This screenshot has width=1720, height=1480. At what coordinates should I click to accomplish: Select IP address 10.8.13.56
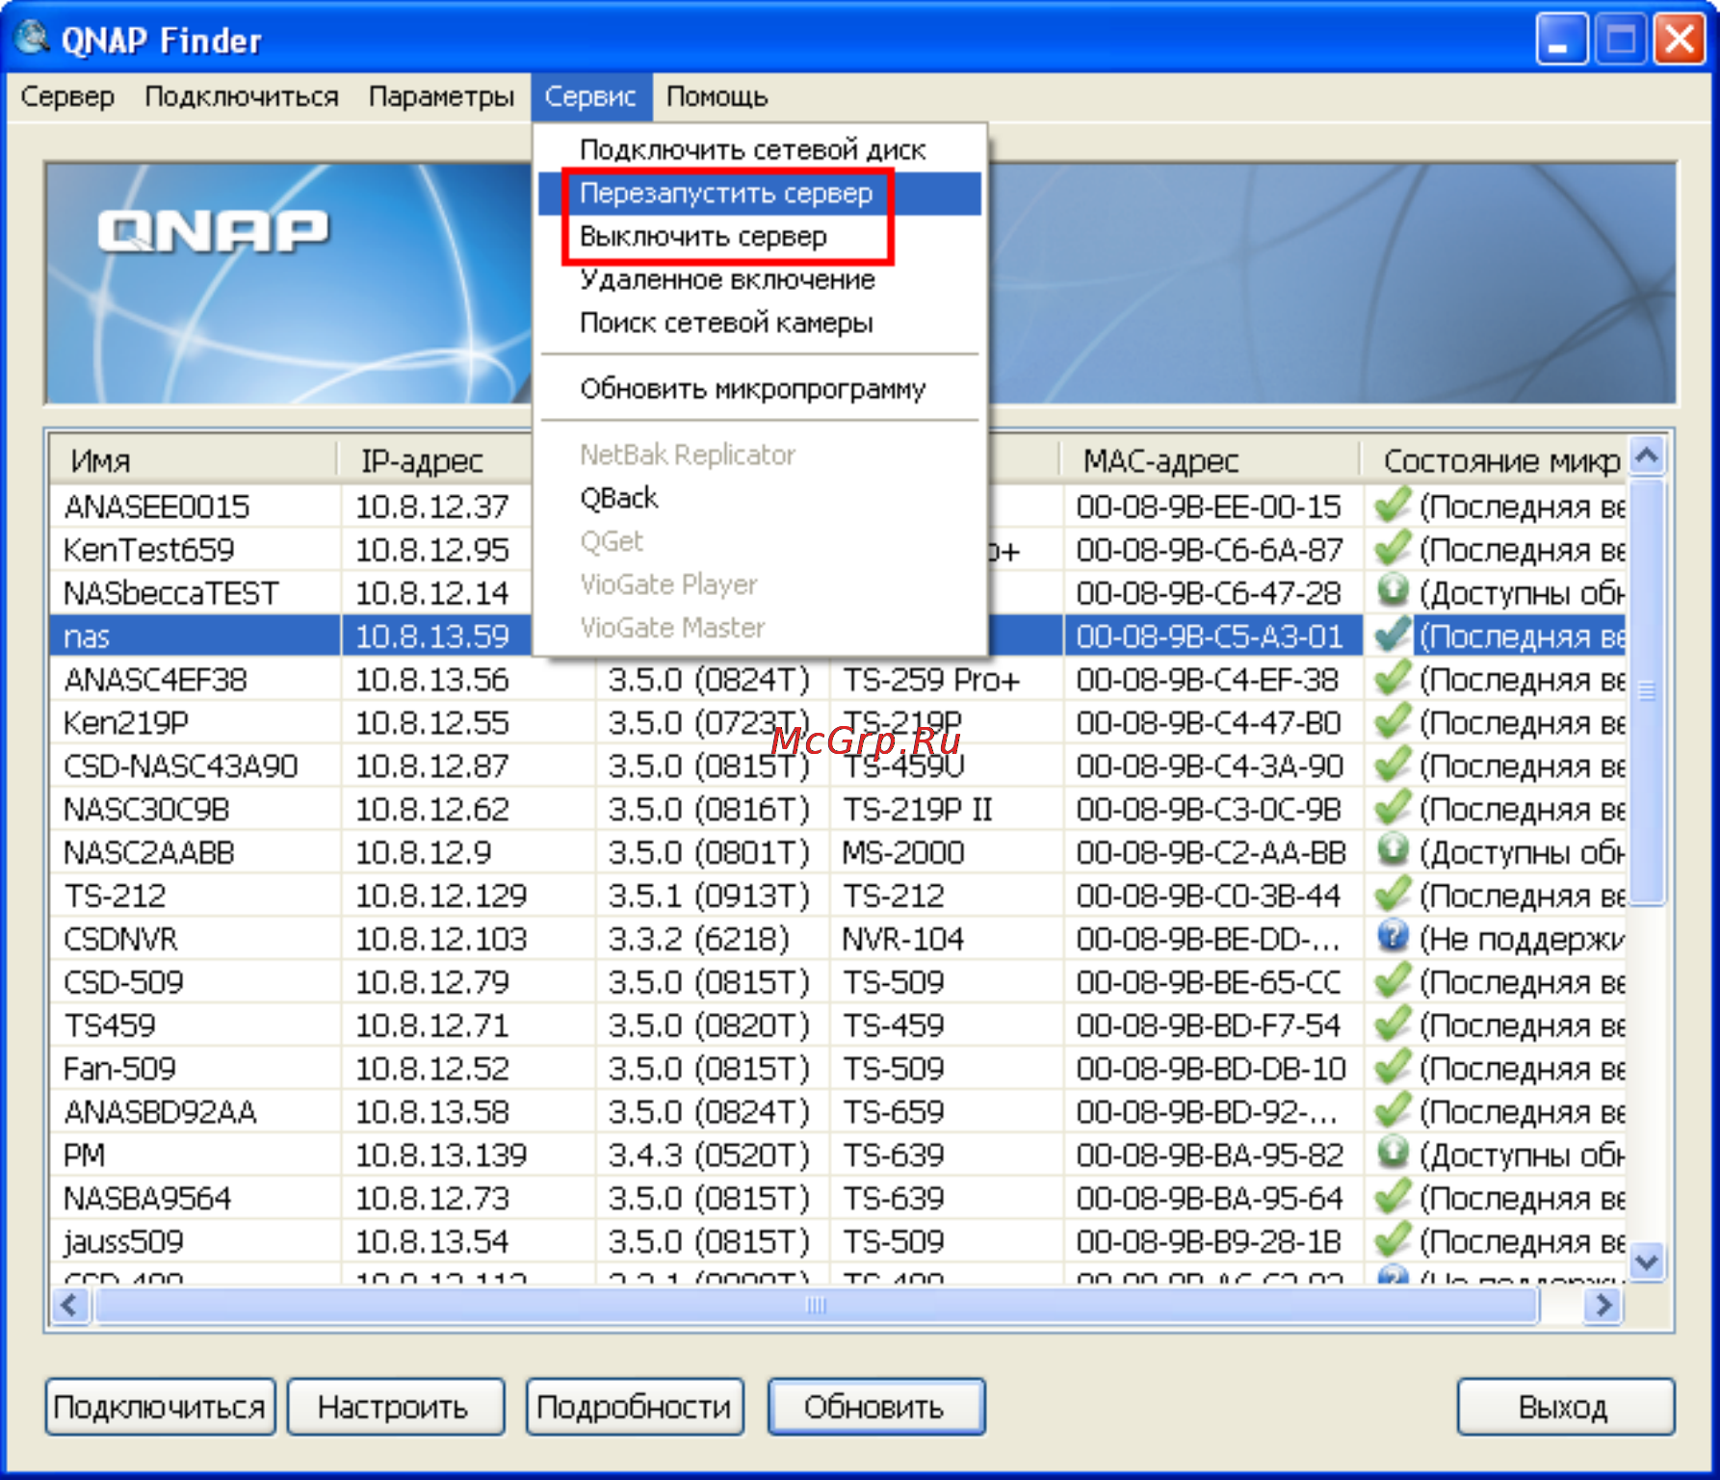pos(432,680)
